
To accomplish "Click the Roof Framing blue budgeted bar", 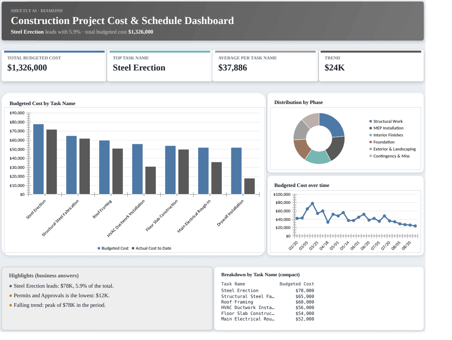I will point(104,167).
